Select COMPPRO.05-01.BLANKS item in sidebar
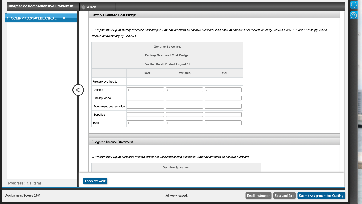The image size is (362, 204). (41, 18)
